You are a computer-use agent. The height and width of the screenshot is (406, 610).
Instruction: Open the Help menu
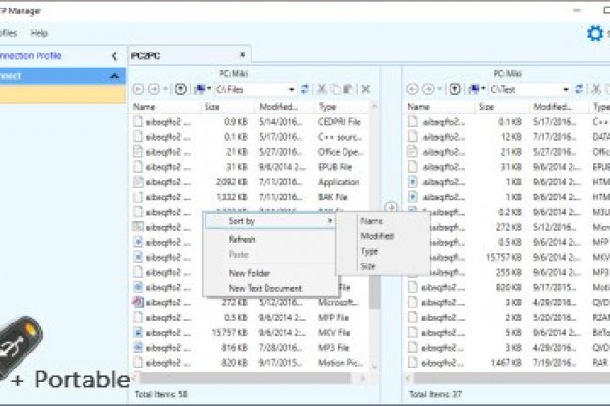[38, 33]
